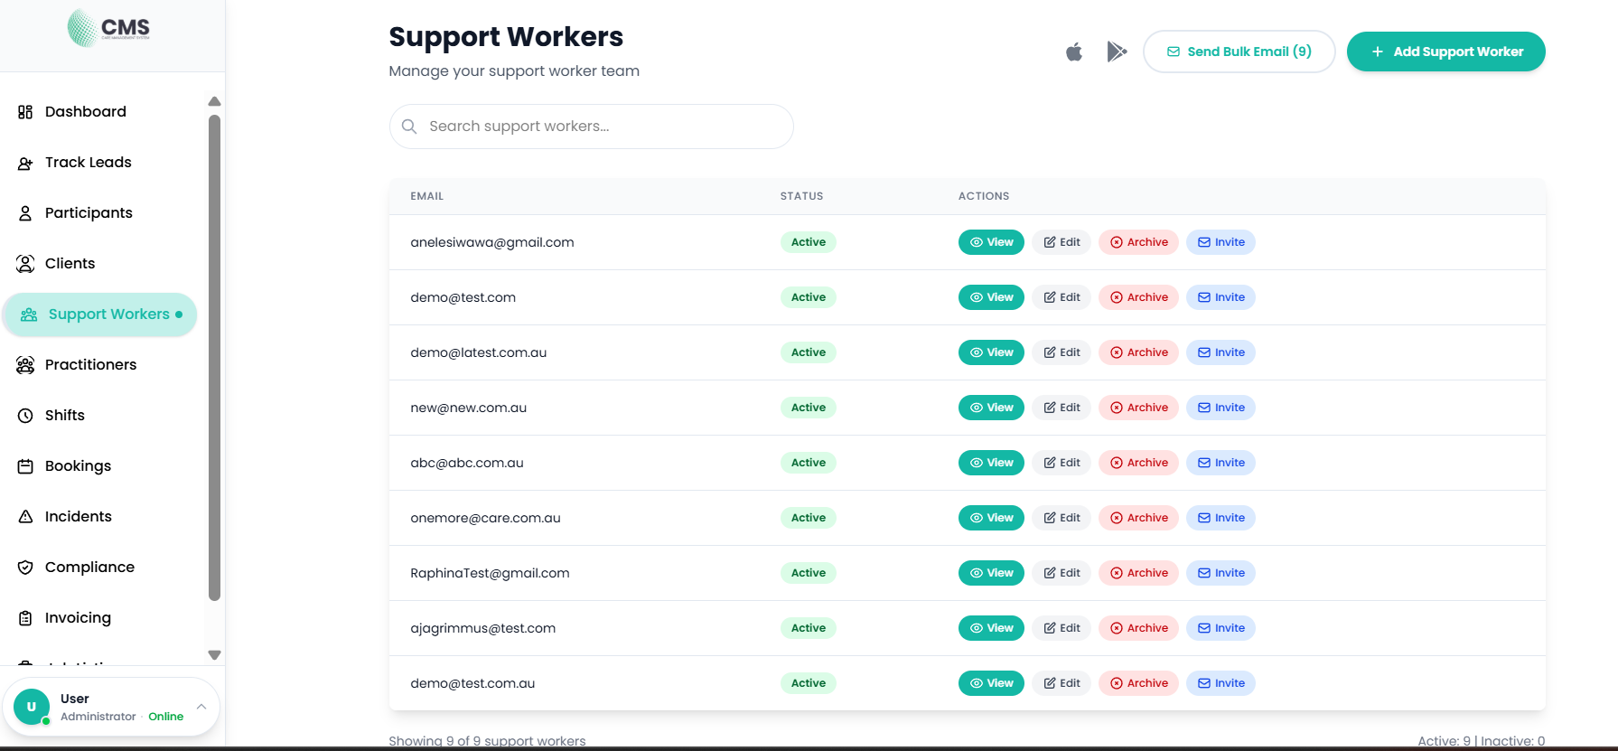The width and height of the screenshot is (1618, 751).
Task: Click sidebar scroll up arrow
Action: 214,101
